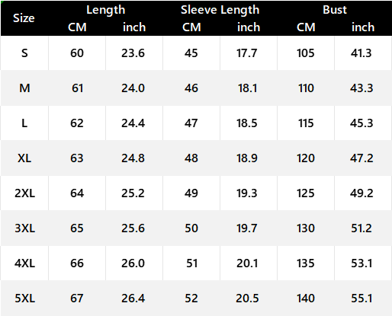Click the 45.3 bust inch value

tap(361, 123)
